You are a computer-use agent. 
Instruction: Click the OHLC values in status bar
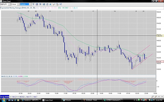(x=24, y=97)
